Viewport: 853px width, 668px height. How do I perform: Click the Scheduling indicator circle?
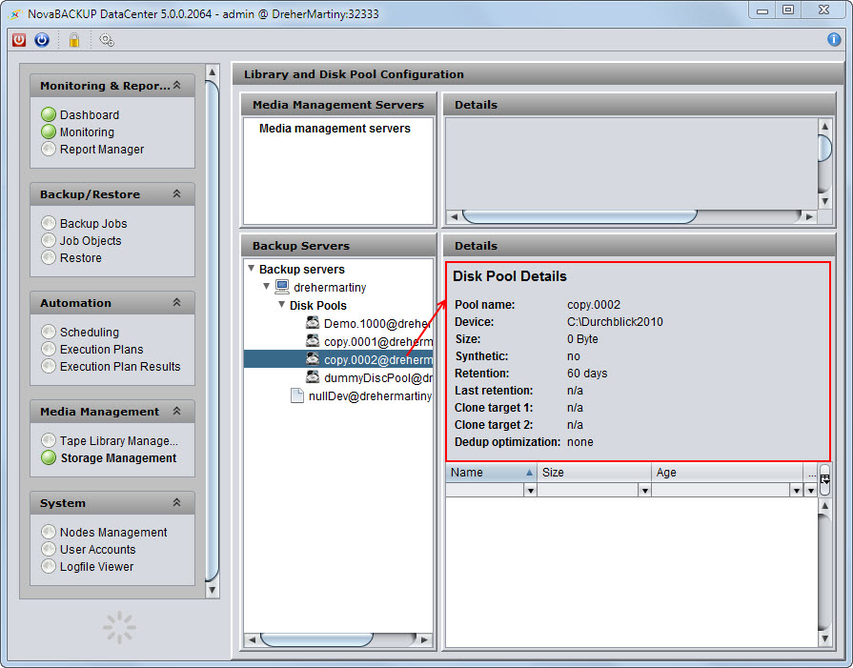pos(49,332)
